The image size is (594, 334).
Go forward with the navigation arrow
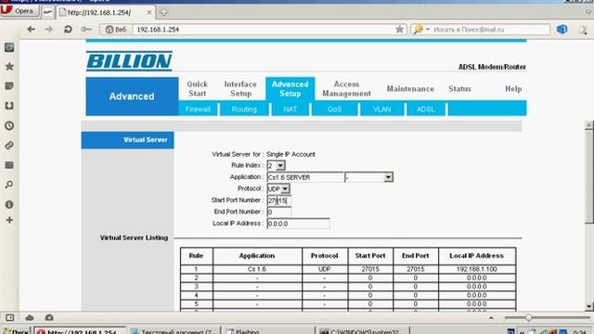(49, 29)
